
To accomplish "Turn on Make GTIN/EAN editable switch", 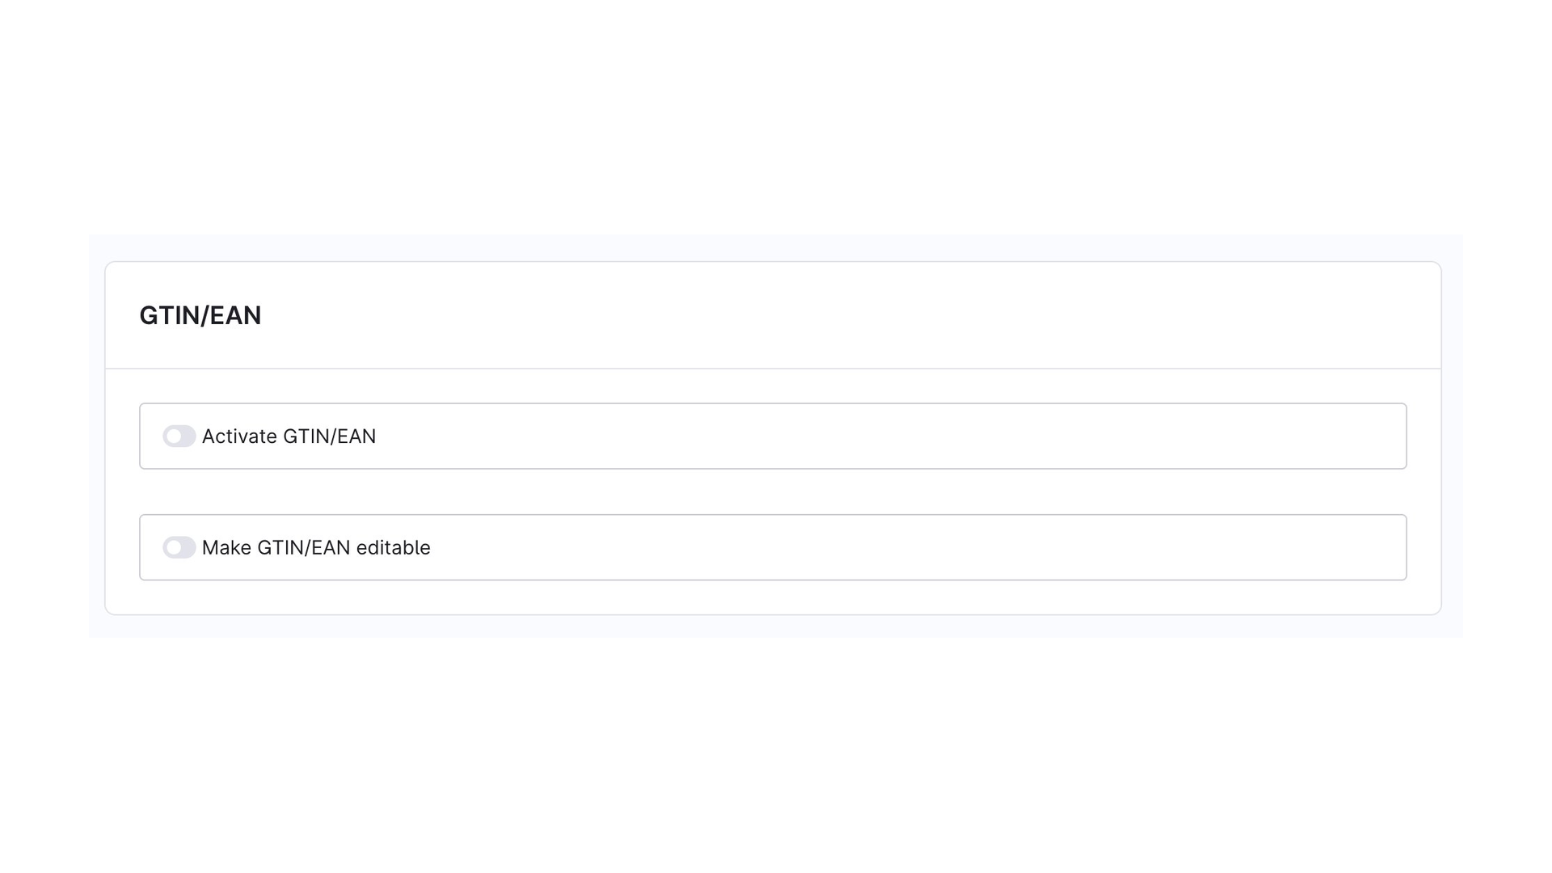I will (x=179, y=547).
